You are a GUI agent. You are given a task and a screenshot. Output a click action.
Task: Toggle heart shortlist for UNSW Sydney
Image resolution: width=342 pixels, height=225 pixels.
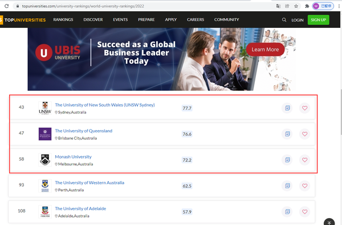305,108
